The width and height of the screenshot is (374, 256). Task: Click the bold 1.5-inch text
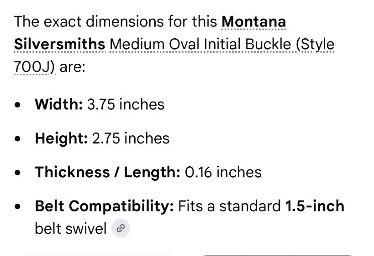pyautogui.click(x=315, y=206)
